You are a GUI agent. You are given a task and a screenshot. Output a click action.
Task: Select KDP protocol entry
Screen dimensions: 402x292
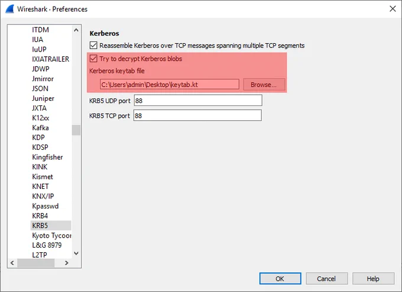pos(38,137)
